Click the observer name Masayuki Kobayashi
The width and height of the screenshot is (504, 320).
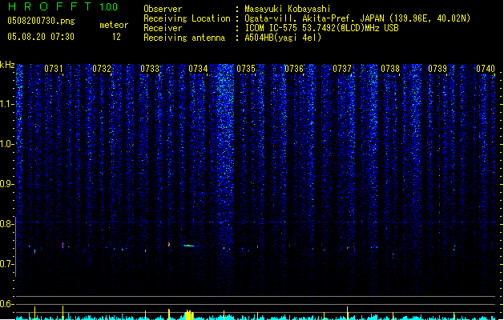(288, 9)
